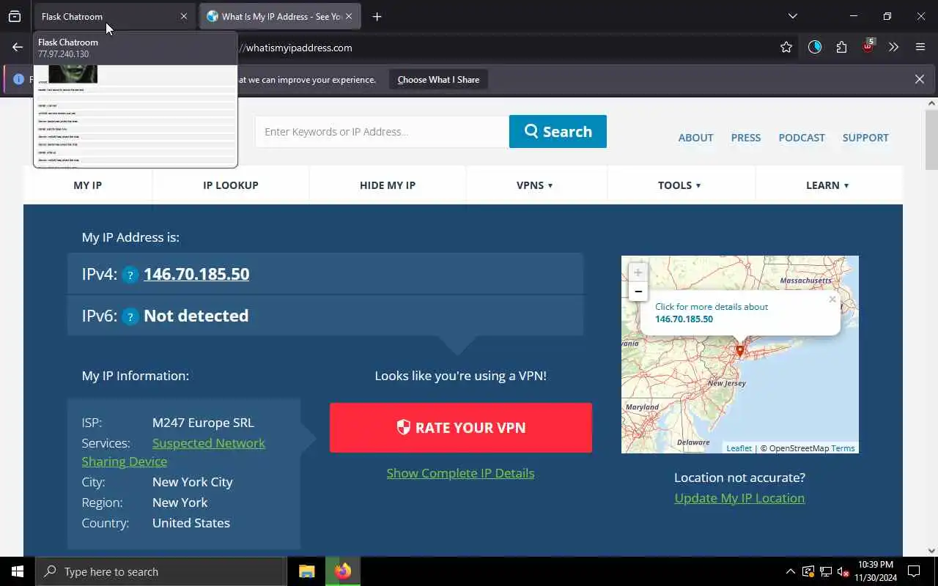Screen dimensions: 938x586
Task: Switch to What Is My IP Address tab
Action: click(280, 16)
